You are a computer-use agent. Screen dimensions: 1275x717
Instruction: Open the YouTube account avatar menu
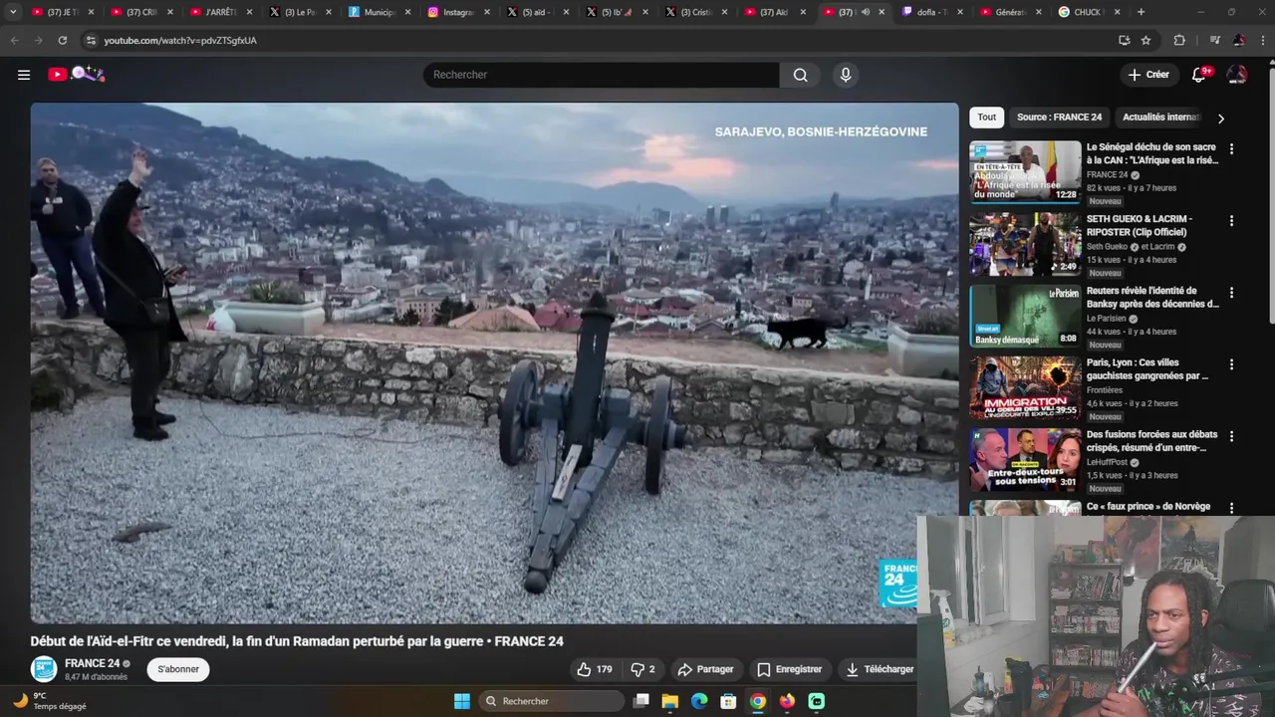click(1236, 75)
